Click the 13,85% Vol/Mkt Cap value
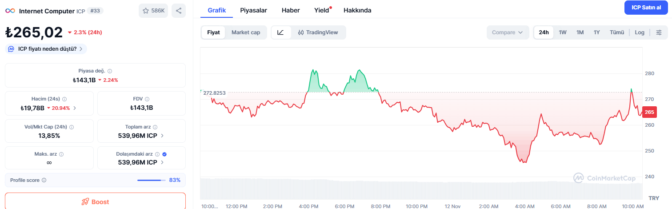Image resolution: width=672 pixels, height=209 pixels. coord(49,136)
